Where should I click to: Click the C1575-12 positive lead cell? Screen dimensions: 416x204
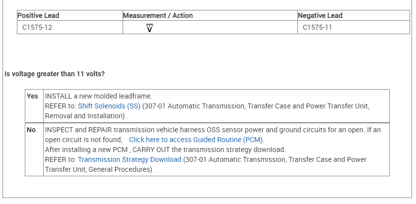(x=37, y=28)
